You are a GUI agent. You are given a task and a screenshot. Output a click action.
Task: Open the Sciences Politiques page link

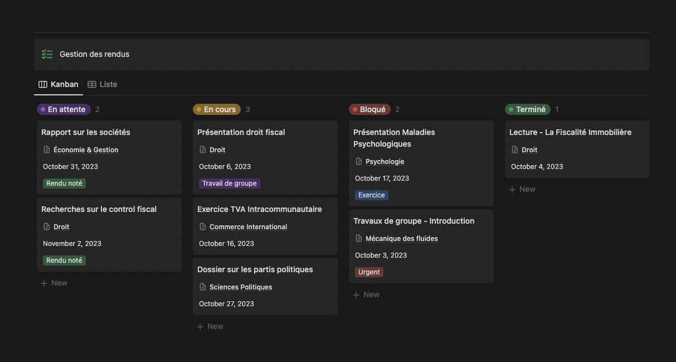[241, 287]
